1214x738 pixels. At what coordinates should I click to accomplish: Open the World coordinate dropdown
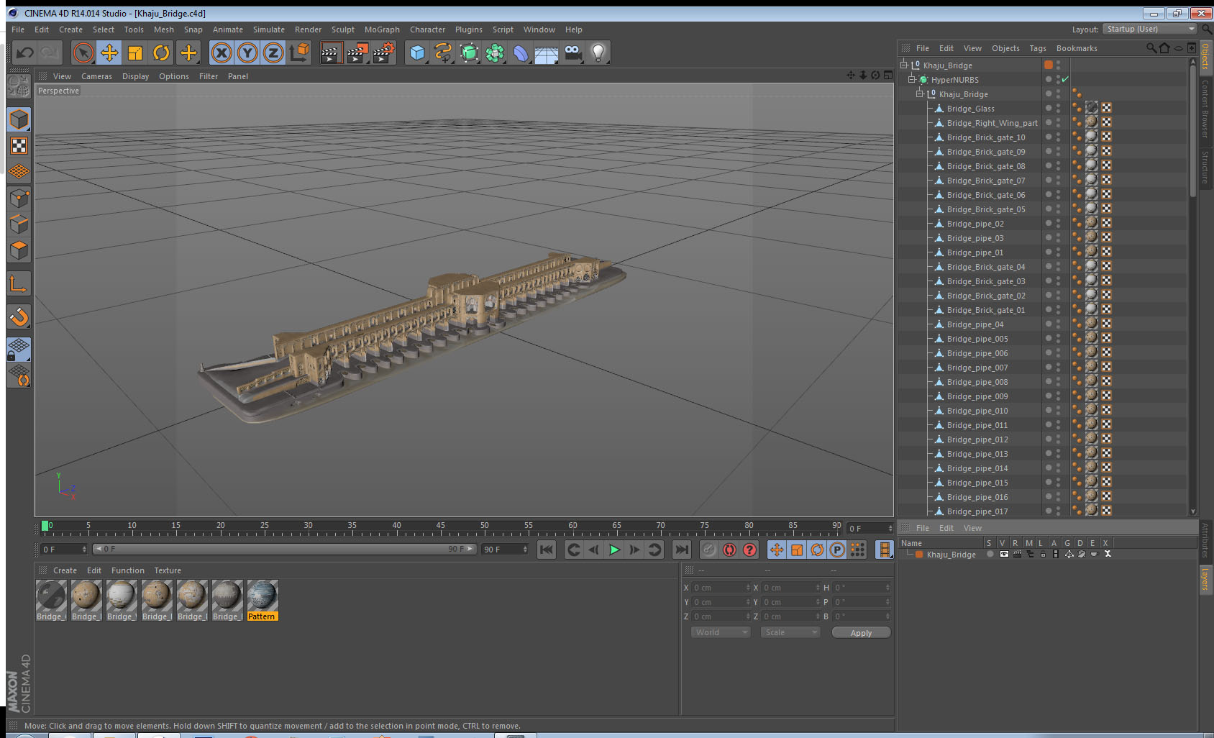point(721,632)
